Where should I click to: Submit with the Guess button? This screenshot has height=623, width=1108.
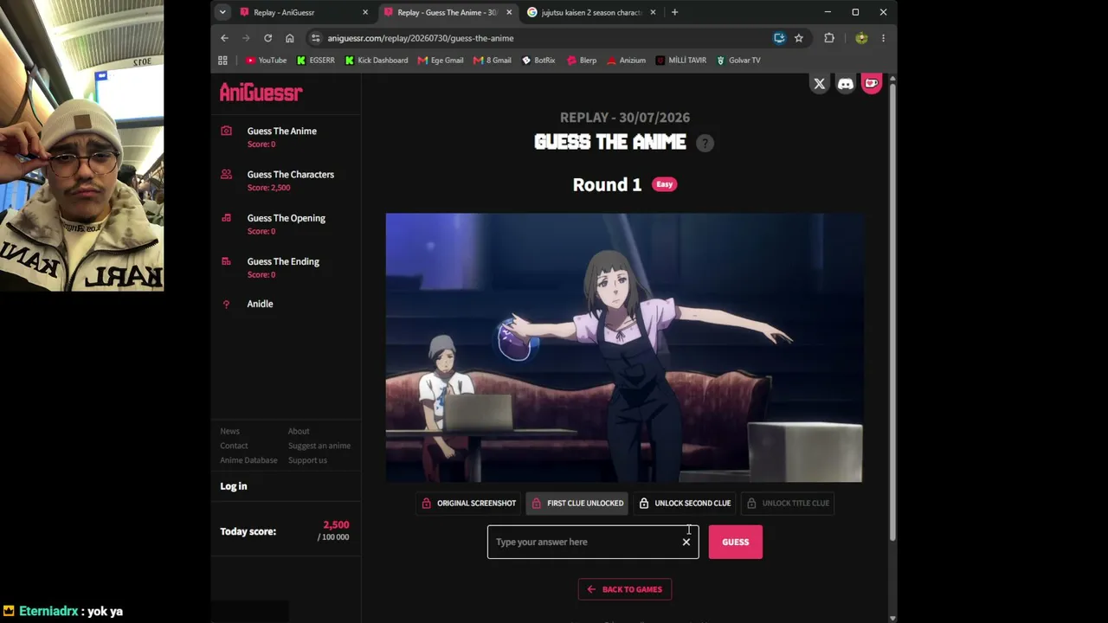pyautogui.click(x=736, y=542)
